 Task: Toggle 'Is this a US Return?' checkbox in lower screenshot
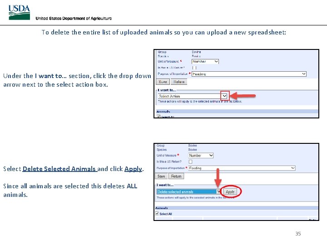[x=190, y=162]
